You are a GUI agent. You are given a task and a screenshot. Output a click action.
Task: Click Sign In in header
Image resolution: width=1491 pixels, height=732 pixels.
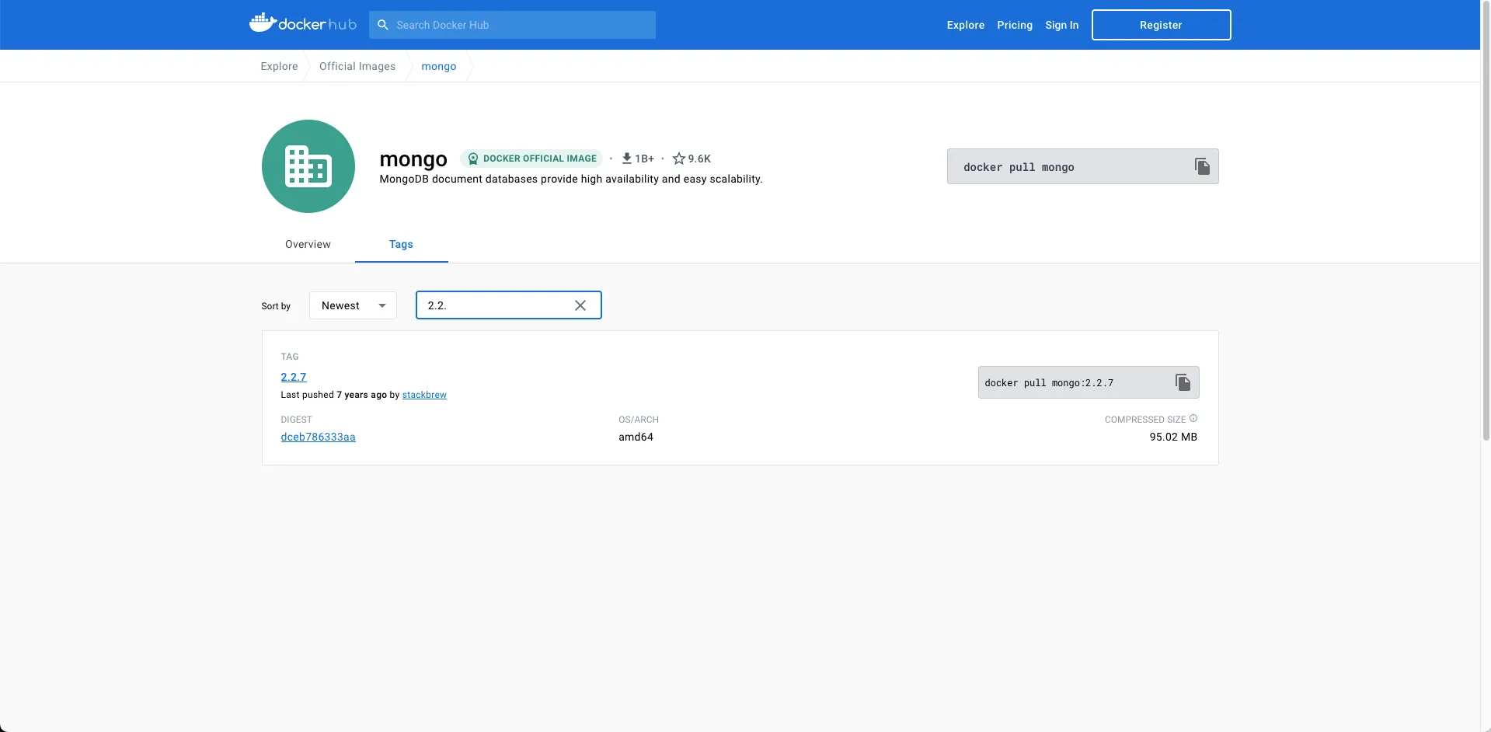[x=1061, y=25]
